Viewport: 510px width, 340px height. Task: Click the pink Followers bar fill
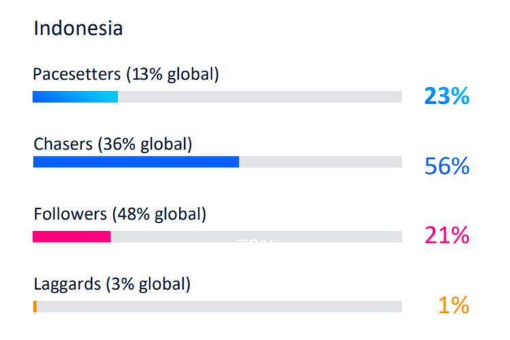coord(71,237)
